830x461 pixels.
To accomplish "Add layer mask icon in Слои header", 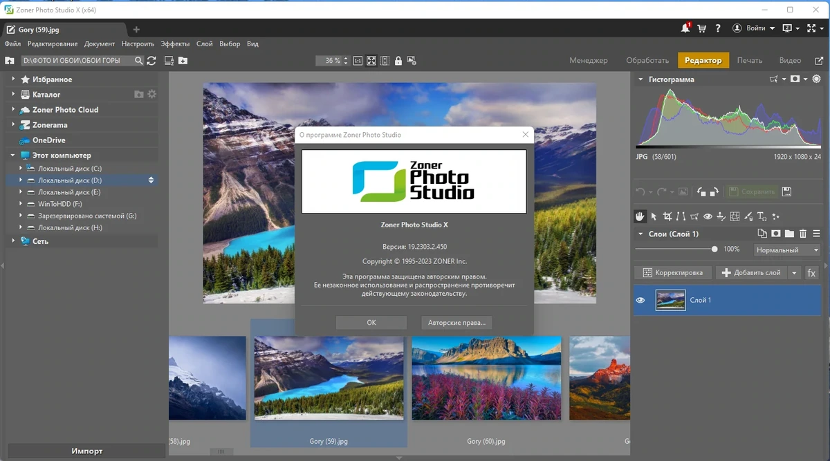I will tap(776, 234).
